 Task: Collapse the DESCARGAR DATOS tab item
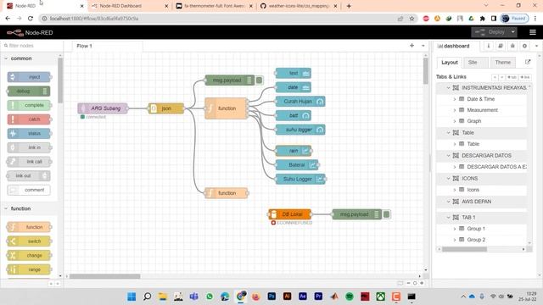(x=449, y=156)
